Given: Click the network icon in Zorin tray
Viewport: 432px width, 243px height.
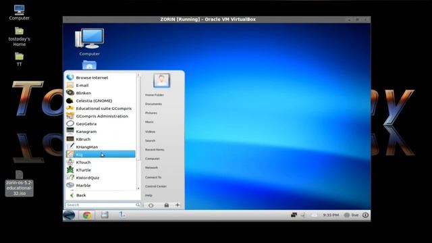Looking at the screenshot, I should pyautogui.click(x=294, y=215).
